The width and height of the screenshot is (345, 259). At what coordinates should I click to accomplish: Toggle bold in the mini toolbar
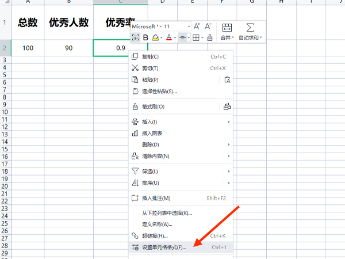pyautogui.click(x=145, y=37)
